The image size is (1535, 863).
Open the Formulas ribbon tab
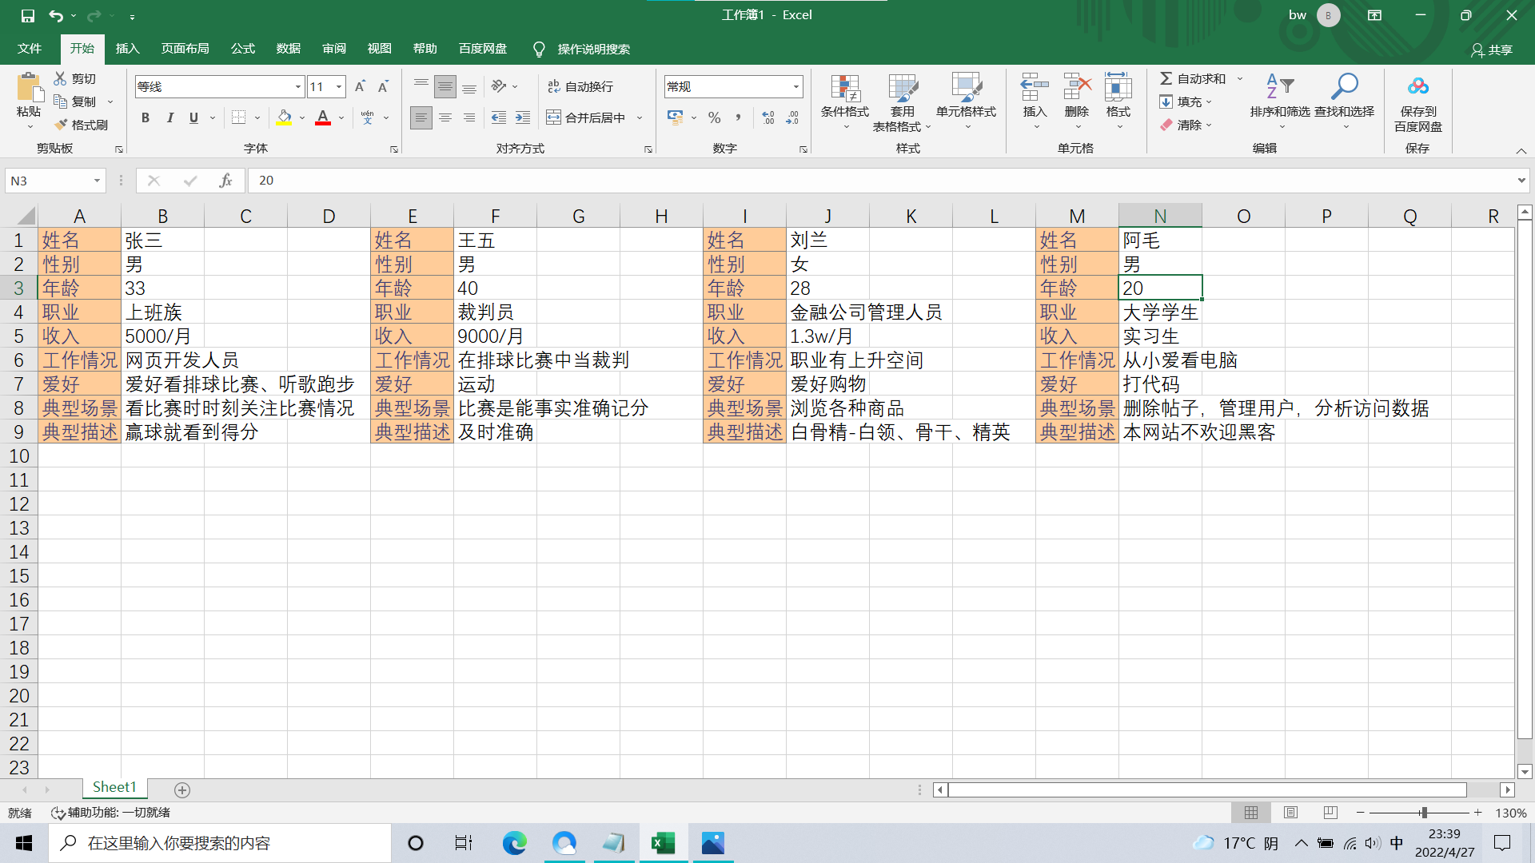click(242, 49)
